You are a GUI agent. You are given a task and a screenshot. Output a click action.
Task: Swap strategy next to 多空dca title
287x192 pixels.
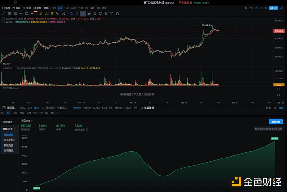pyautogui.click(x=32, y=121)
